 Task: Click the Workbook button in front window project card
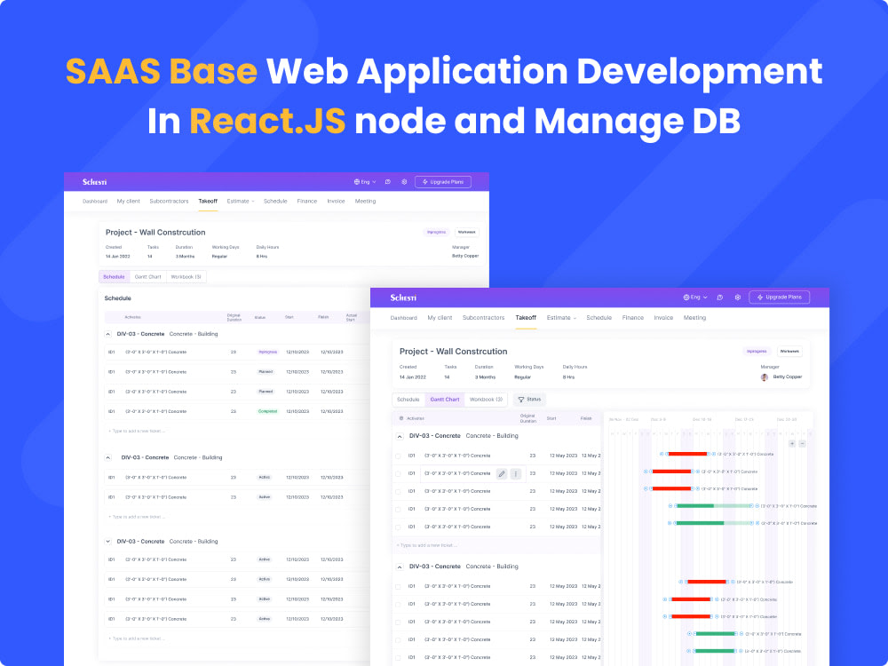[x=789, y=351]
